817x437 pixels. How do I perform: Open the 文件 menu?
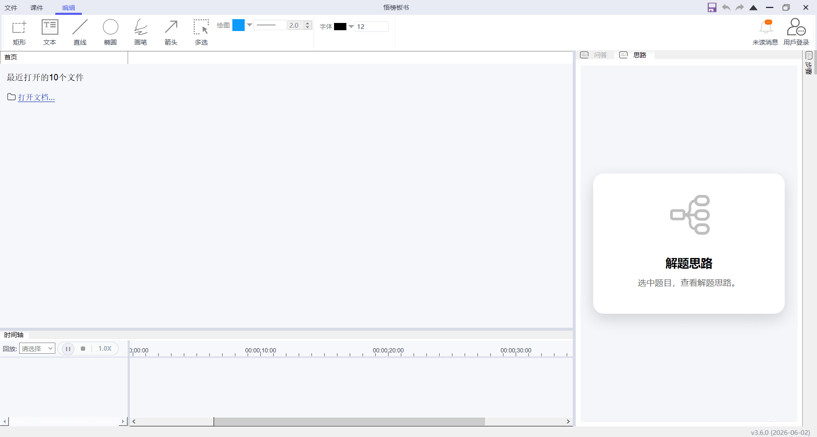(11, 8)
